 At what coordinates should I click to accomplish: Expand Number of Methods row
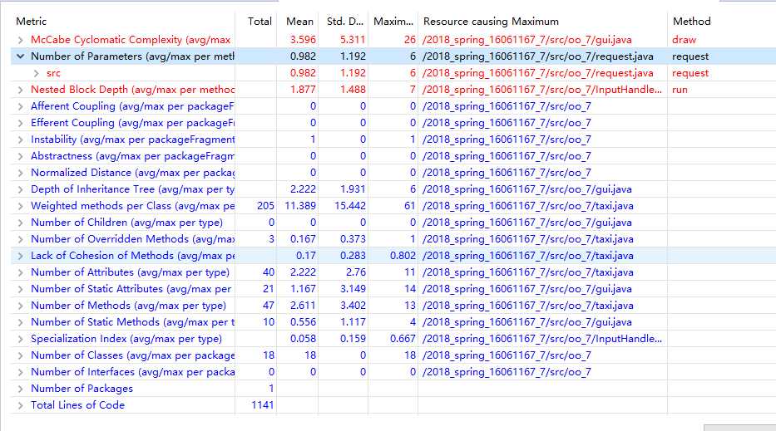click(x=20, y=306)
